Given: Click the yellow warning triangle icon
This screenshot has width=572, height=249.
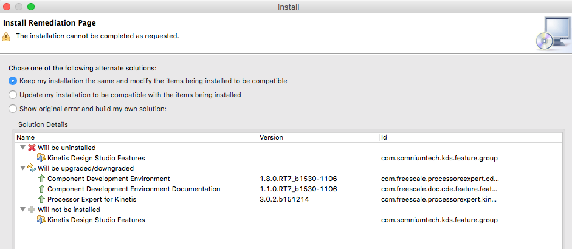Looking at the screenshot, I should coord(7,36).
